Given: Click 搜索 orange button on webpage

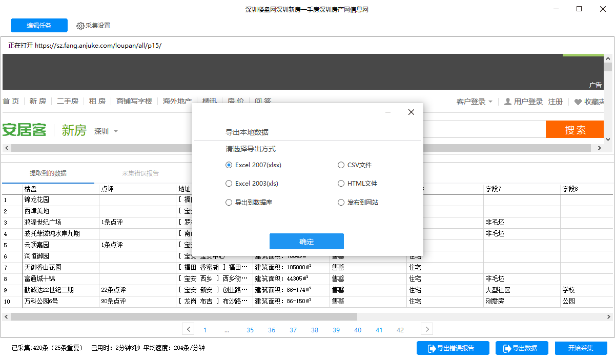Looking at the screenshot, I should click(x=575, y=130).
